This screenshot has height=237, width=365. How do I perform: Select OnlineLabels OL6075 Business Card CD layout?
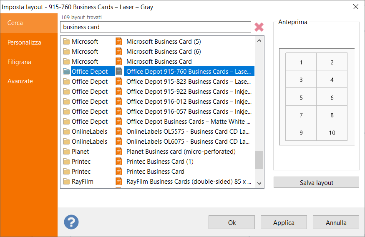coord(188,142)
